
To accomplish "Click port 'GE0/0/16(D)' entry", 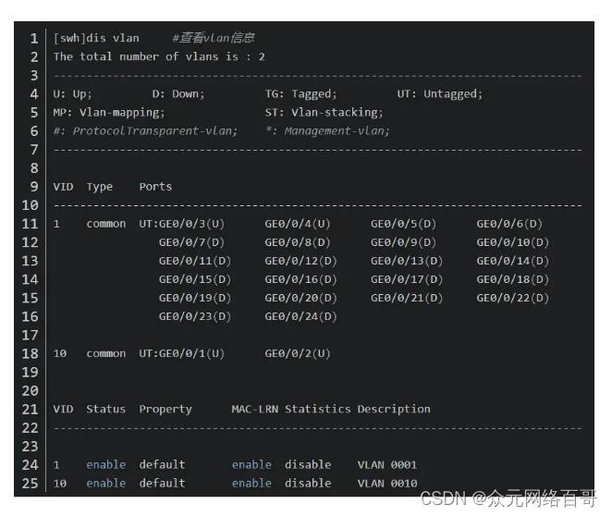I will click(x=301, y=279).
